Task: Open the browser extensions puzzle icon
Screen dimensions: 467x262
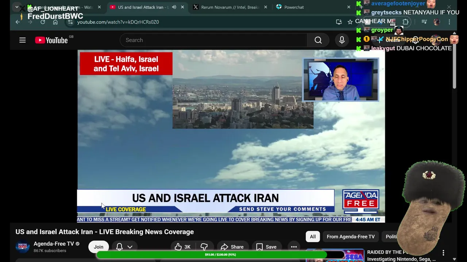Action: click(x=405, y=22)
